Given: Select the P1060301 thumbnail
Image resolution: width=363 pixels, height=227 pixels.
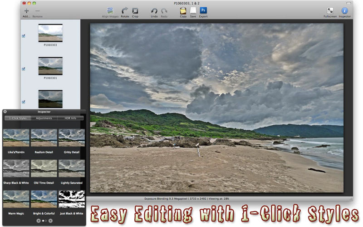Looking at the screenshot, I should pyautogui.click(x=50, y=66).
